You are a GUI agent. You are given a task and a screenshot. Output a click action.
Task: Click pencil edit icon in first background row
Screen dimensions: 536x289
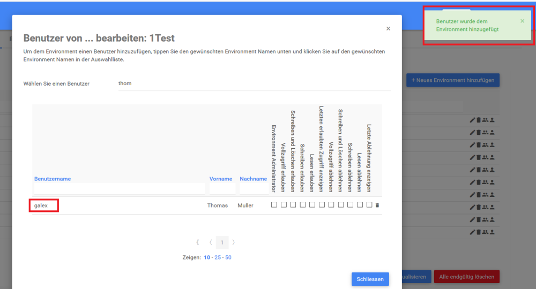472,120
